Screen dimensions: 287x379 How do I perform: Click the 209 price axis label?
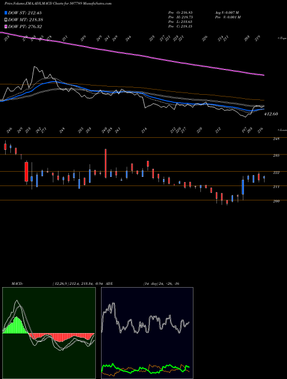(276, 201)
